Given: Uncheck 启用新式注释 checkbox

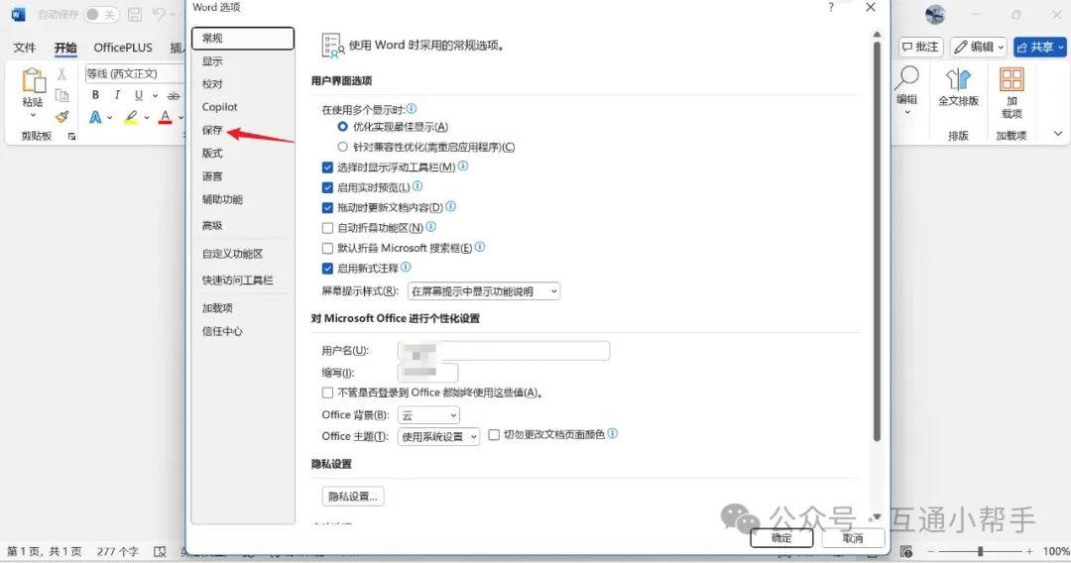Looking at the screenshot, I should [328, 269].
